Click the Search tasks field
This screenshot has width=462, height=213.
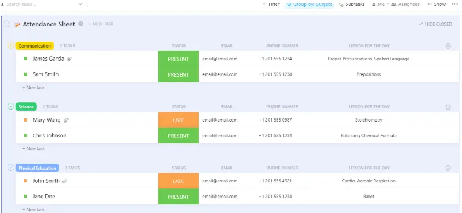tap(41, 4)
